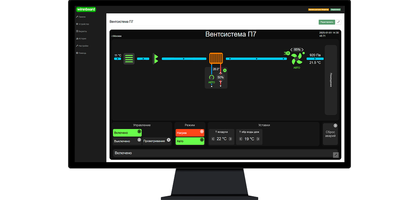Screen dimensions: 419x200
Task: Increase fan speed with right chevron
Action: click(x=303, y=50)
